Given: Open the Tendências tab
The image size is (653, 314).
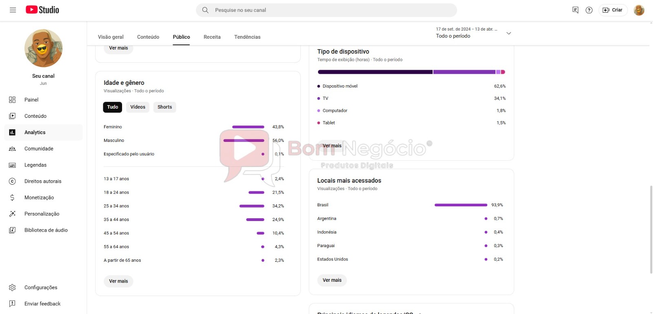Looking at the screenshot, I should click(x=247, y=37).
